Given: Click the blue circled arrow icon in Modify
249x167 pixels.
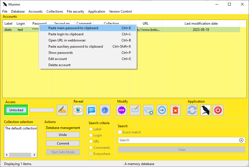Looking at the screenshot, I should (x=162, y=110).
